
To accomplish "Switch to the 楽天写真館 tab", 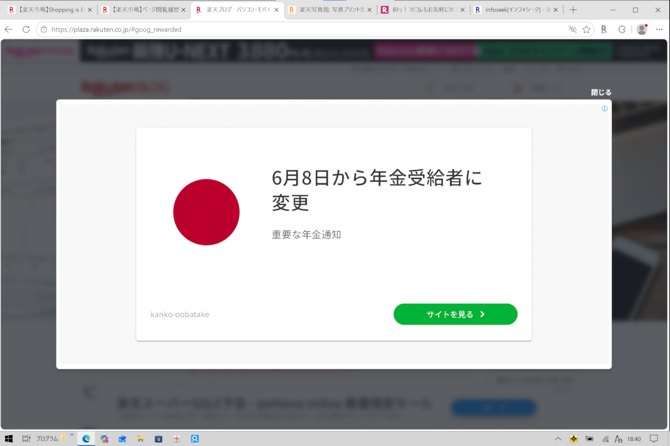I will [x=331, y=10].
